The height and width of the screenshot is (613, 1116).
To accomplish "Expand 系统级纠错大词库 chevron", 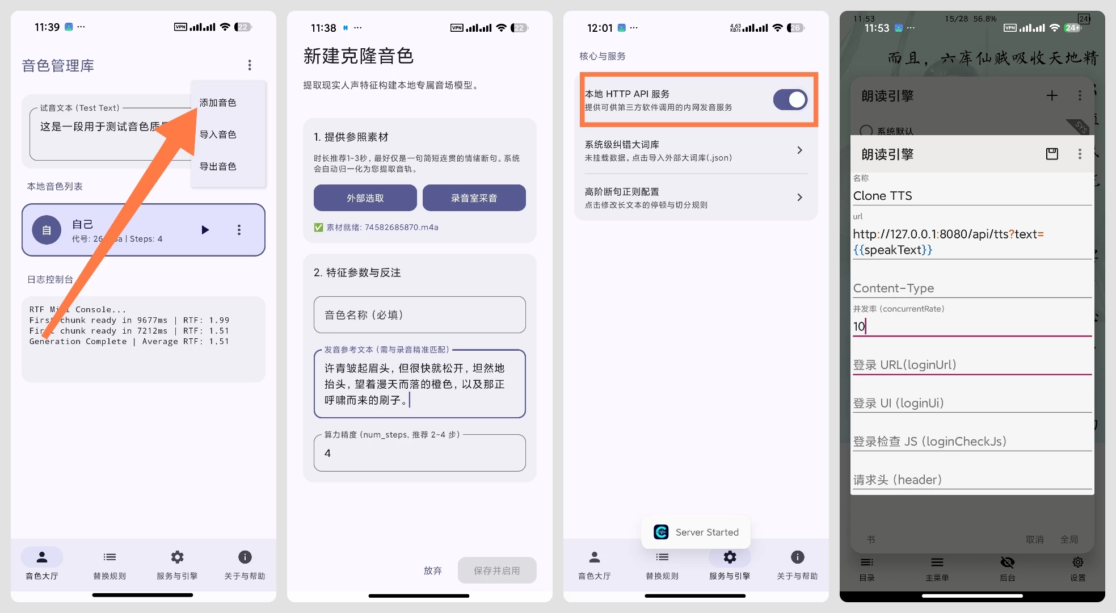I will [799, 150].
